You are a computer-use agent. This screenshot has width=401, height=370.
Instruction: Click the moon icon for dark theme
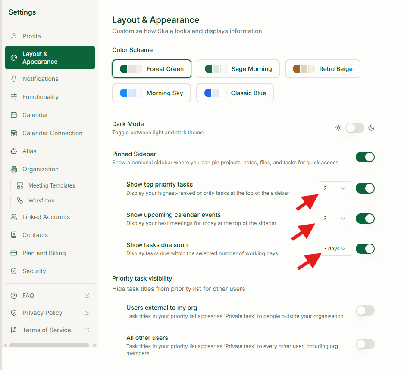coord(371,128)
